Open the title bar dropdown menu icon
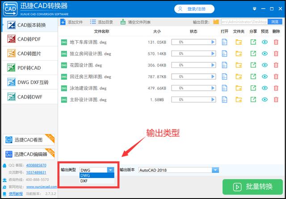The width and height of the screenshot is (286, 199). (x=255, y=9)
